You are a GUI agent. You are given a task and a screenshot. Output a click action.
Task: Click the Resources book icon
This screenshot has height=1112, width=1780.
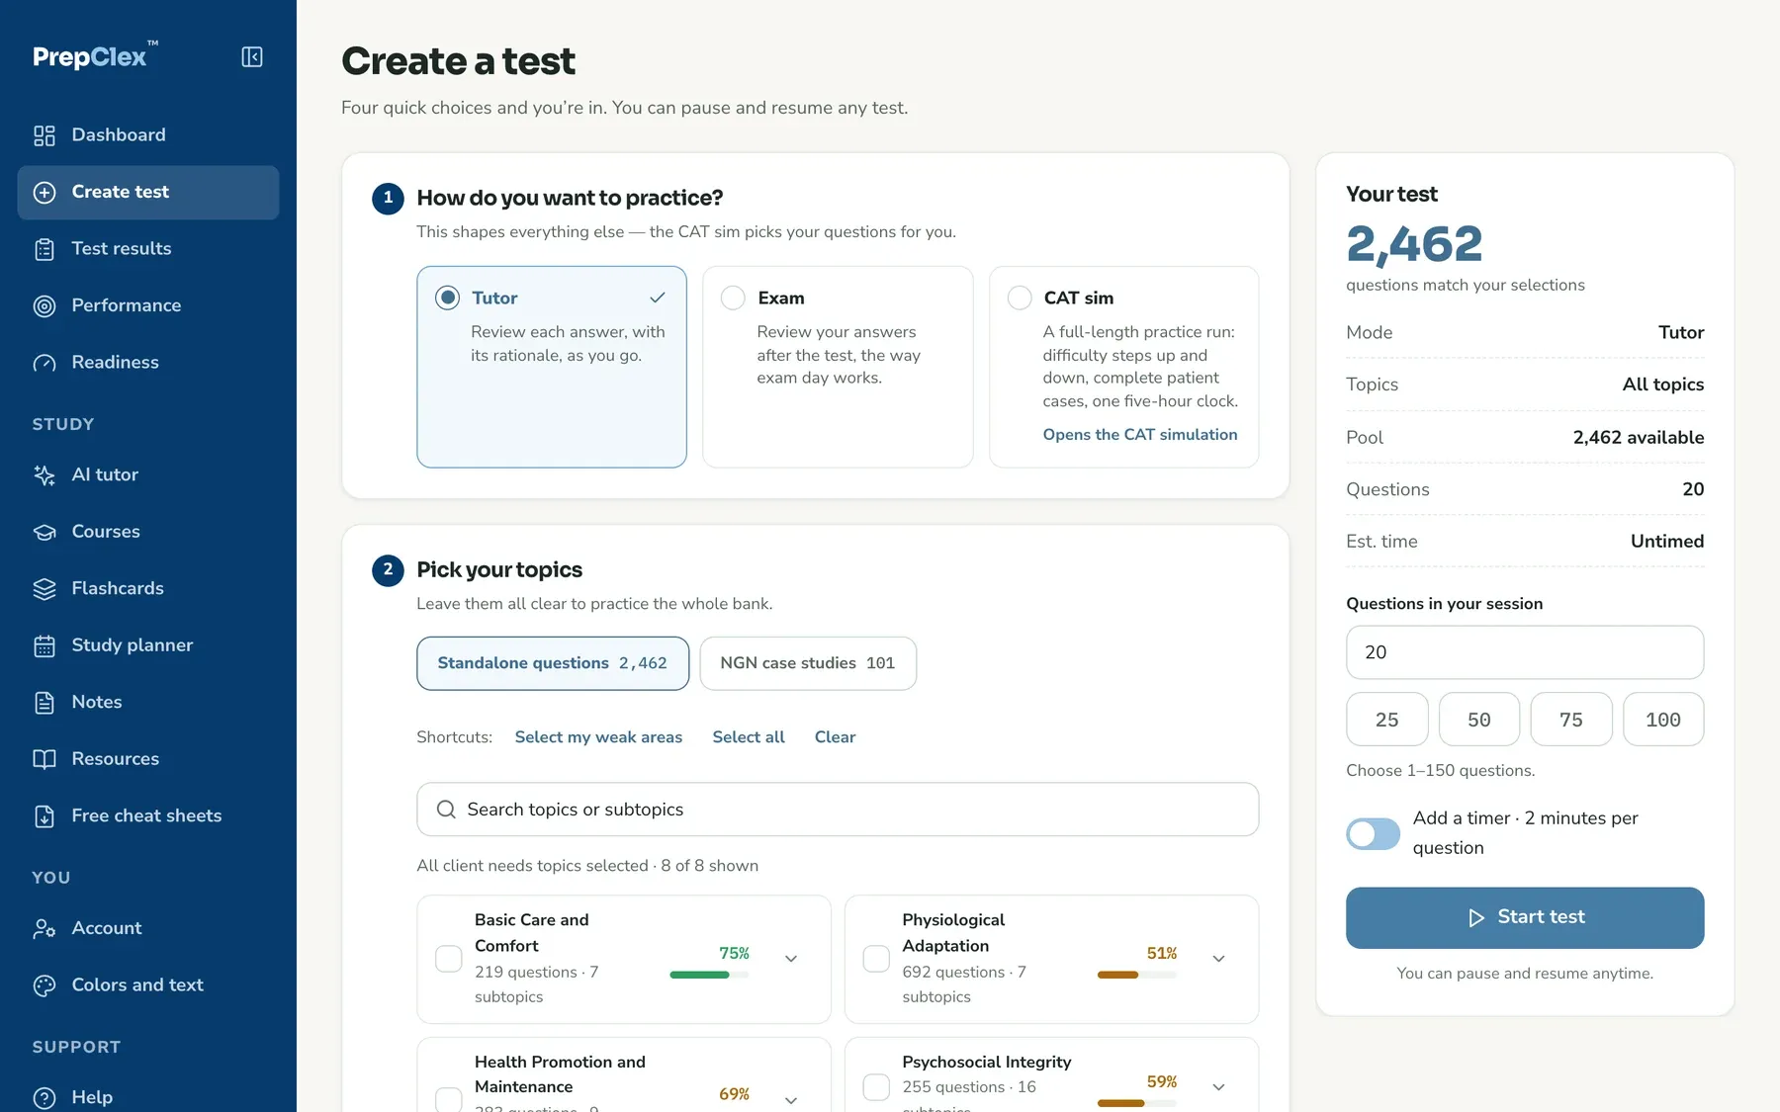pos(44,759)
